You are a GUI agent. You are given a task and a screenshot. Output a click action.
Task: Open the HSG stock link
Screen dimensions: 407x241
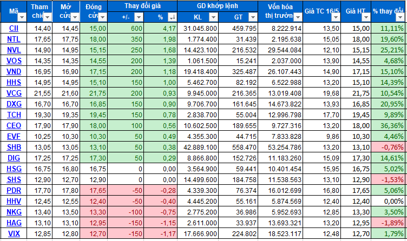(14, 169)
